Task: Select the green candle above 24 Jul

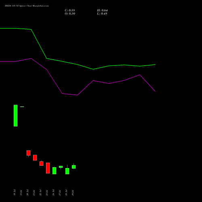Action: (55, 170)
